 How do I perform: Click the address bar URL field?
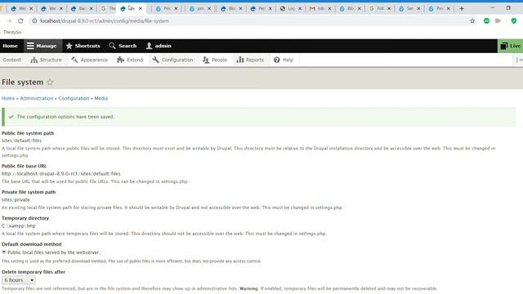(x=250, y=21)
